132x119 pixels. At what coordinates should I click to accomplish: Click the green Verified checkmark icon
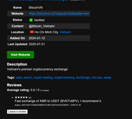click(x=31, y=20)
